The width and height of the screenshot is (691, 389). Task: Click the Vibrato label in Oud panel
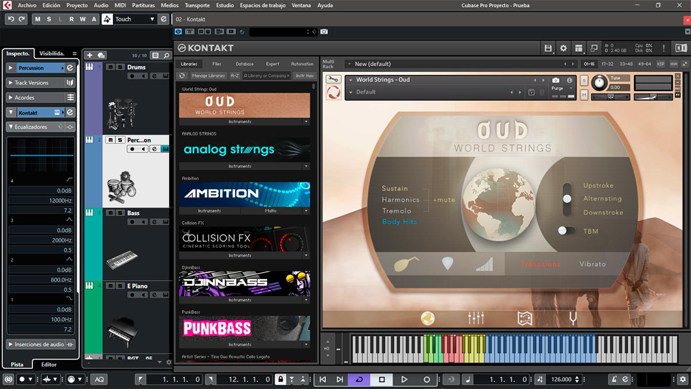pos(593,264)
